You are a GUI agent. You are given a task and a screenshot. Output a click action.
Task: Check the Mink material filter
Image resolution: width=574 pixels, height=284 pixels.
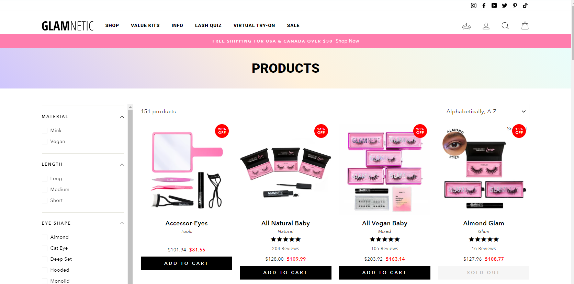(x=45, y=131)
